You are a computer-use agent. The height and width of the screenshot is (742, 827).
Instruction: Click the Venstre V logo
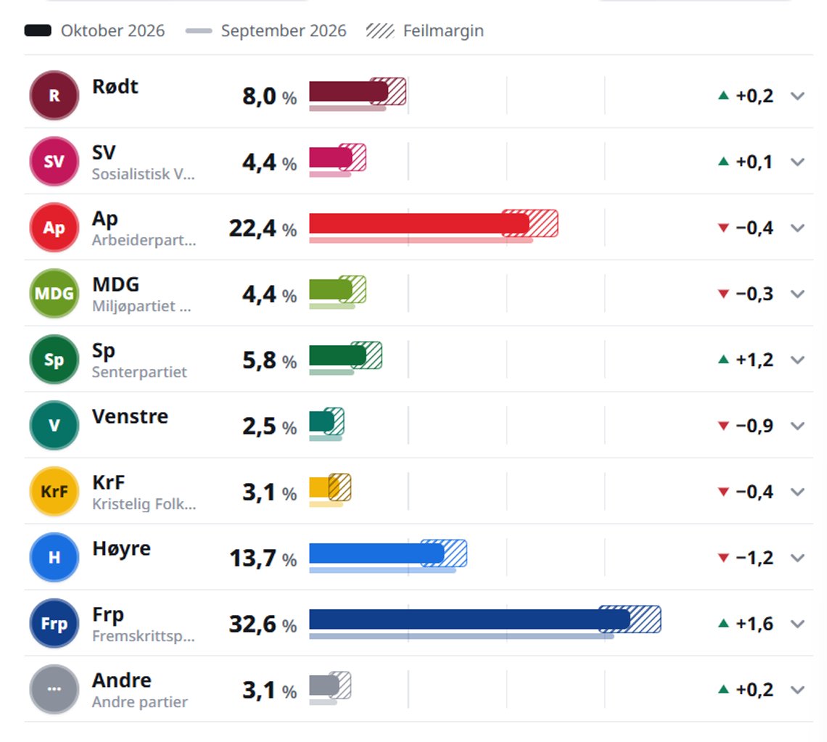[x=54, y=425]
